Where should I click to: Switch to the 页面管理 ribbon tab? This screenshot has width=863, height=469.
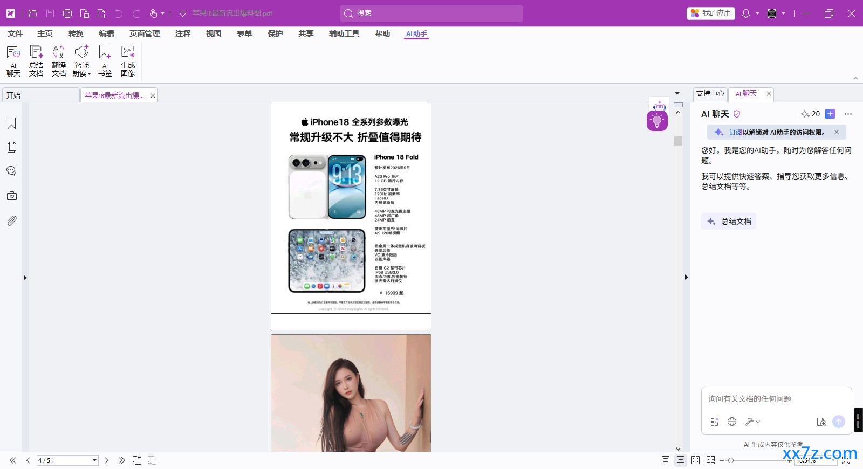click(145, 33)
